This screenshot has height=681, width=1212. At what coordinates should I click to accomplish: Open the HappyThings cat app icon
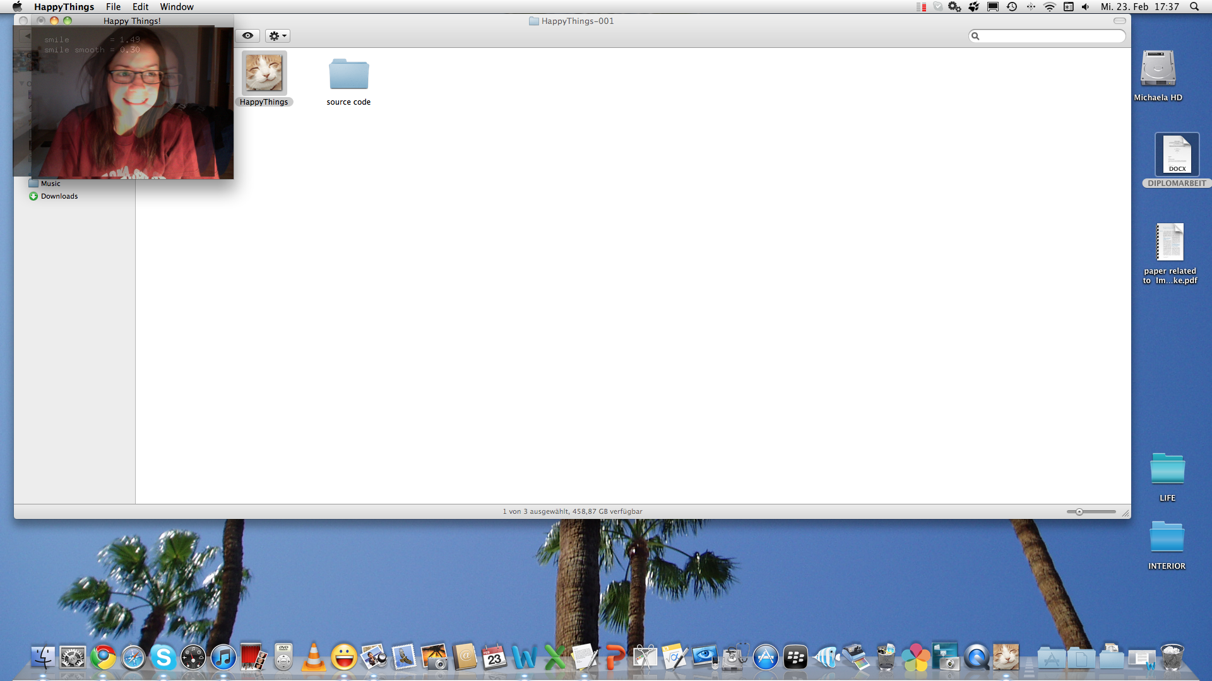(x=264, y=73)
